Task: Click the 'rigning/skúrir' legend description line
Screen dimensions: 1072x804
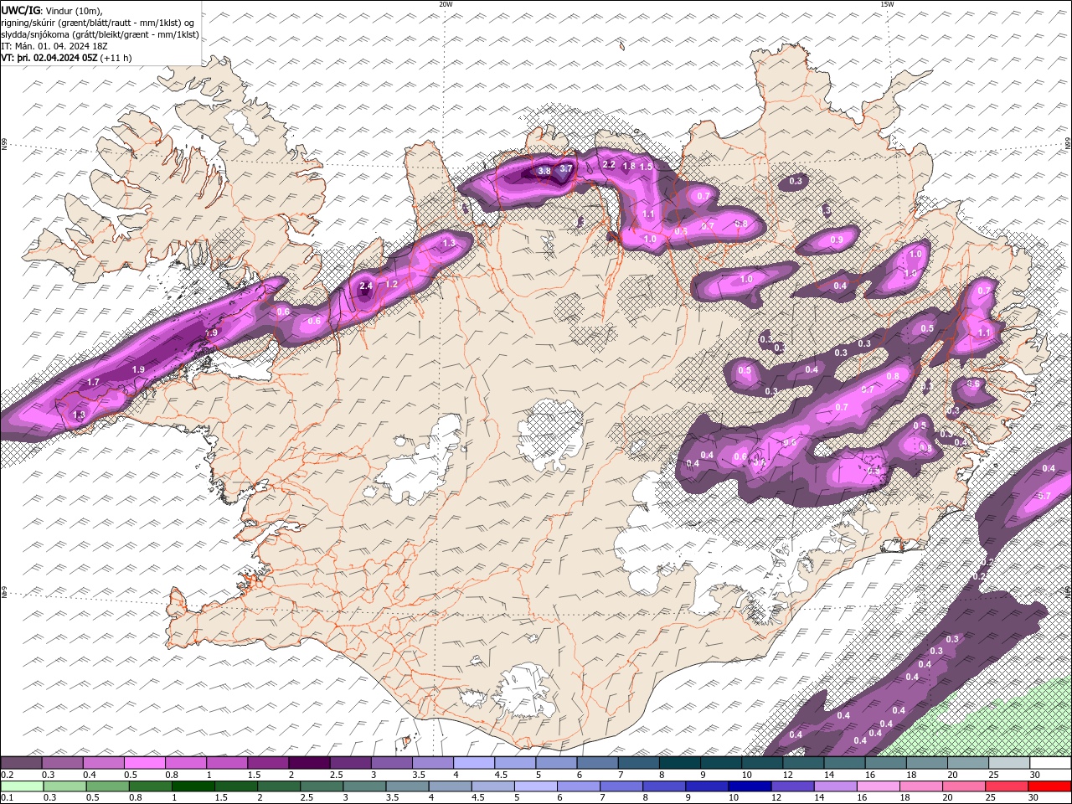Action: point(96,22)
